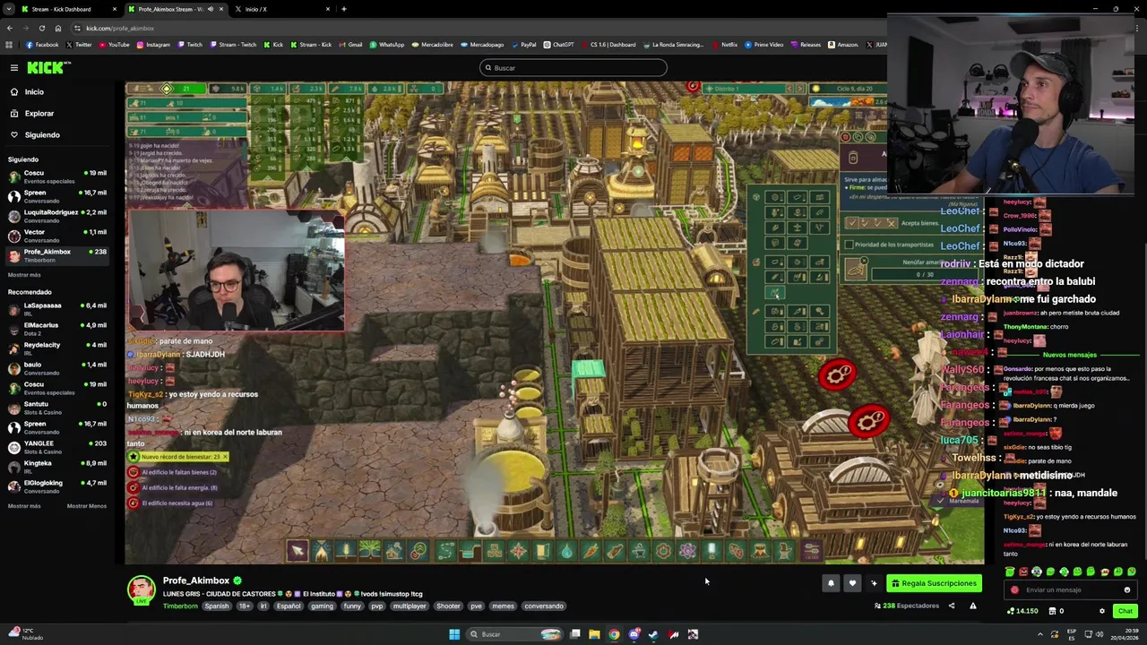
Task: Jump to Nuevos mensajes in chat
Action: [x=1069, y=355]
